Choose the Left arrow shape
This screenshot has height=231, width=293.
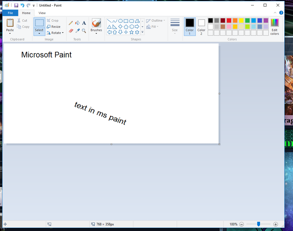point(109,32)
